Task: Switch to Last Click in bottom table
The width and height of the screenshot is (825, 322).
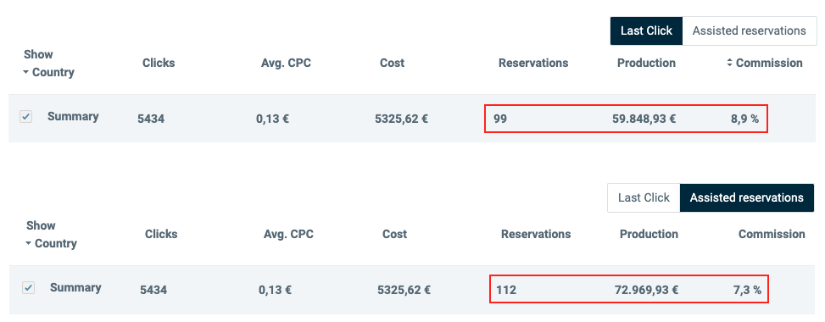Action: 644,197
